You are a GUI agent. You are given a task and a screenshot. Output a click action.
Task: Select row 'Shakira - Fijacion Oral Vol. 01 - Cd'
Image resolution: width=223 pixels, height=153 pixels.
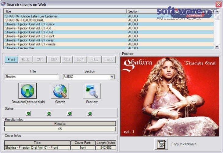point(109,28)
